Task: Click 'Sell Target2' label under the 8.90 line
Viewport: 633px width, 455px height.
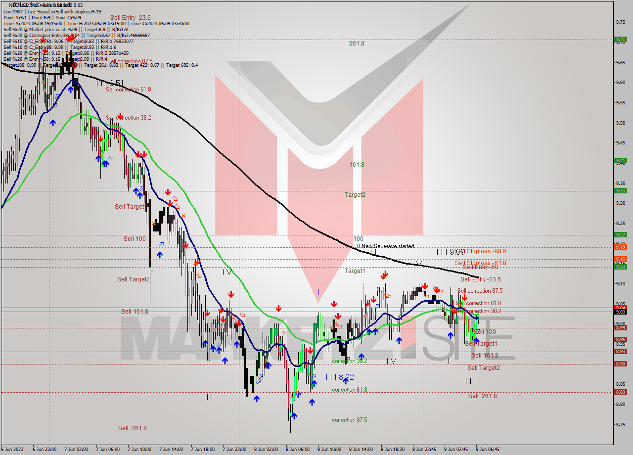Action: [484, 368]
